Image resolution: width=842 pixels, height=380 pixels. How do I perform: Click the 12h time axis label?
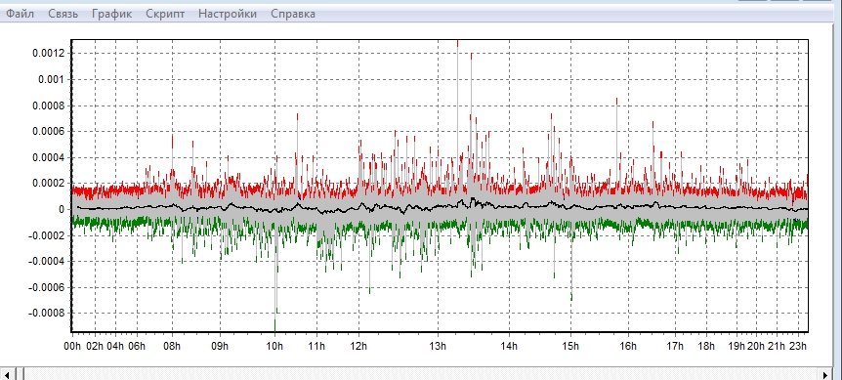(358, 346)
